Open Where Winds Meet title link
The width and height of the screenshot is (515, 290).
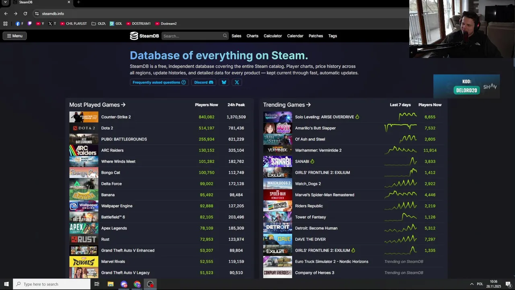118,162
